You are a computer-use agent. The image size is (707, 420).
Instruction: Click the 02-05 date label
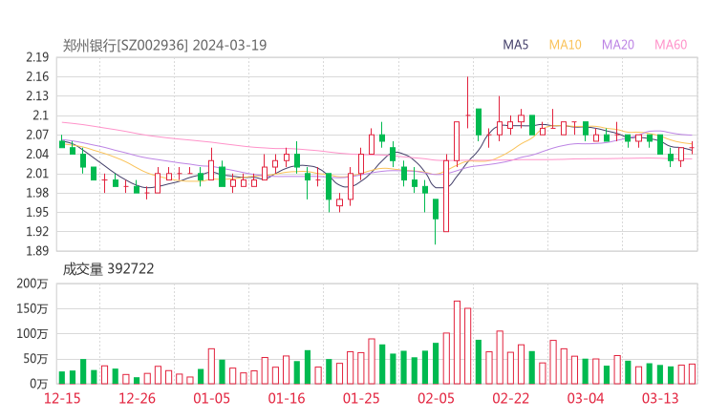(x=436, y=398)
